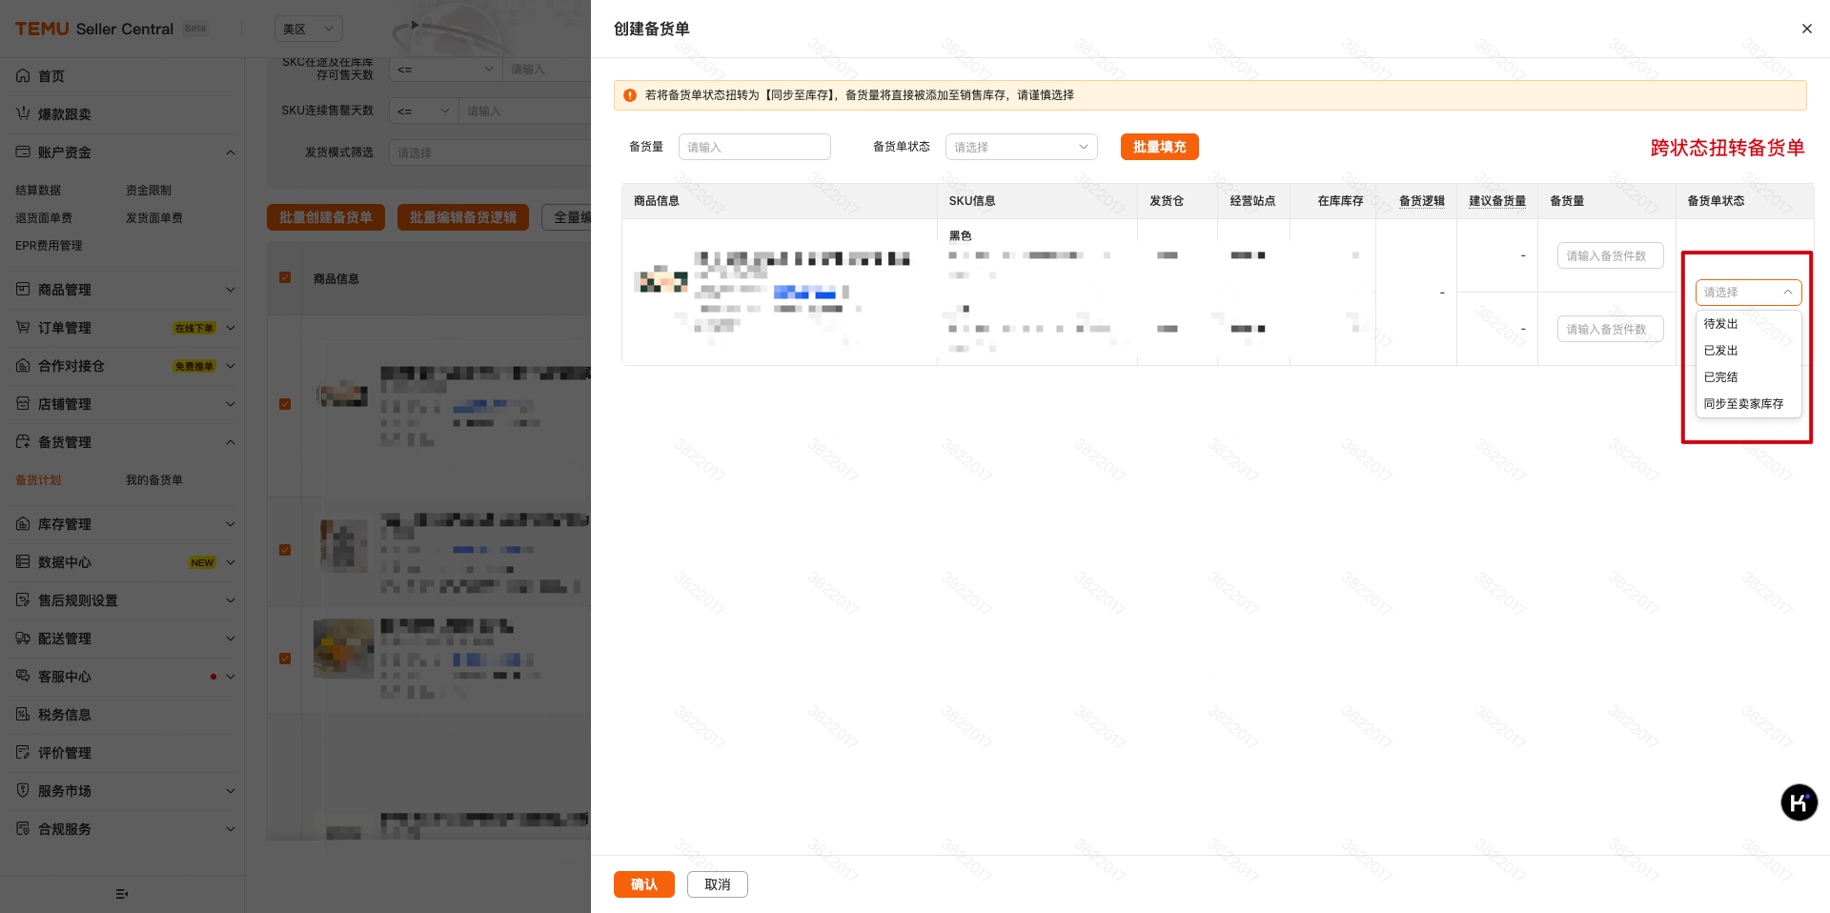Open the 服务市场 marketplace icon

coord(23,790)
